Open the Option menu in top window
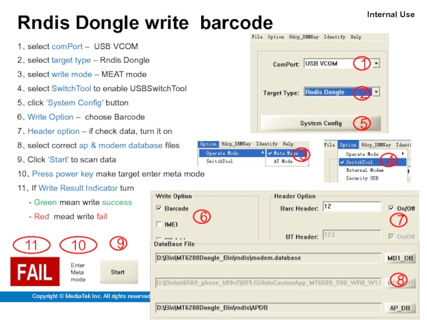Image resolution: width=427 pixels, height=320 pixels. pos(275,37)
